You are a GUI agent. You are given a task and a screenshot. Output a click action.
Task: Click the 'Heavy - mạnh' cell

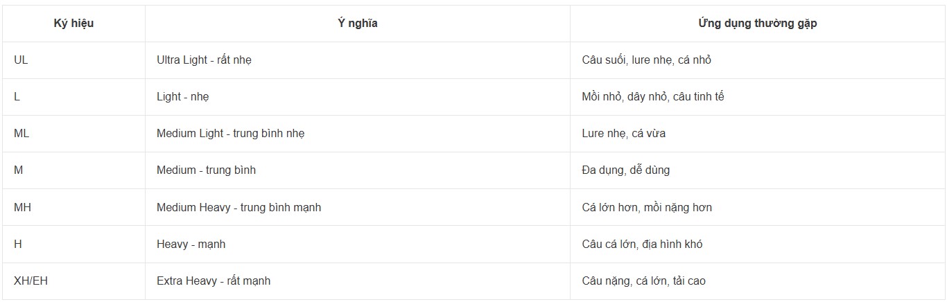[x=358, y=244]
